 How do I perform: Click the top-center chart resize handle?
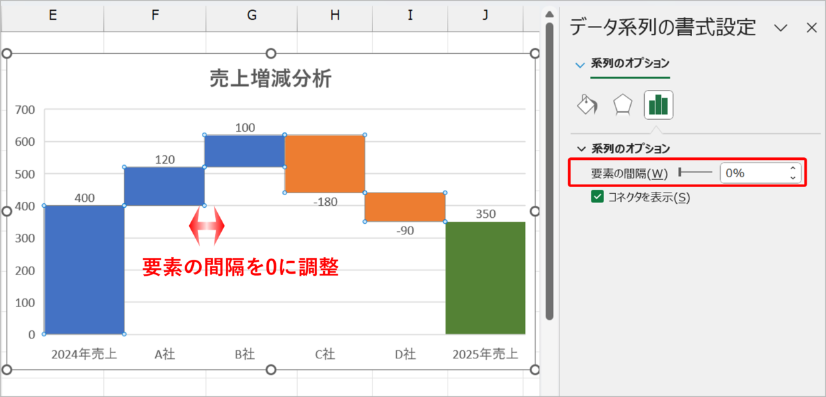(x=271, y=53)
